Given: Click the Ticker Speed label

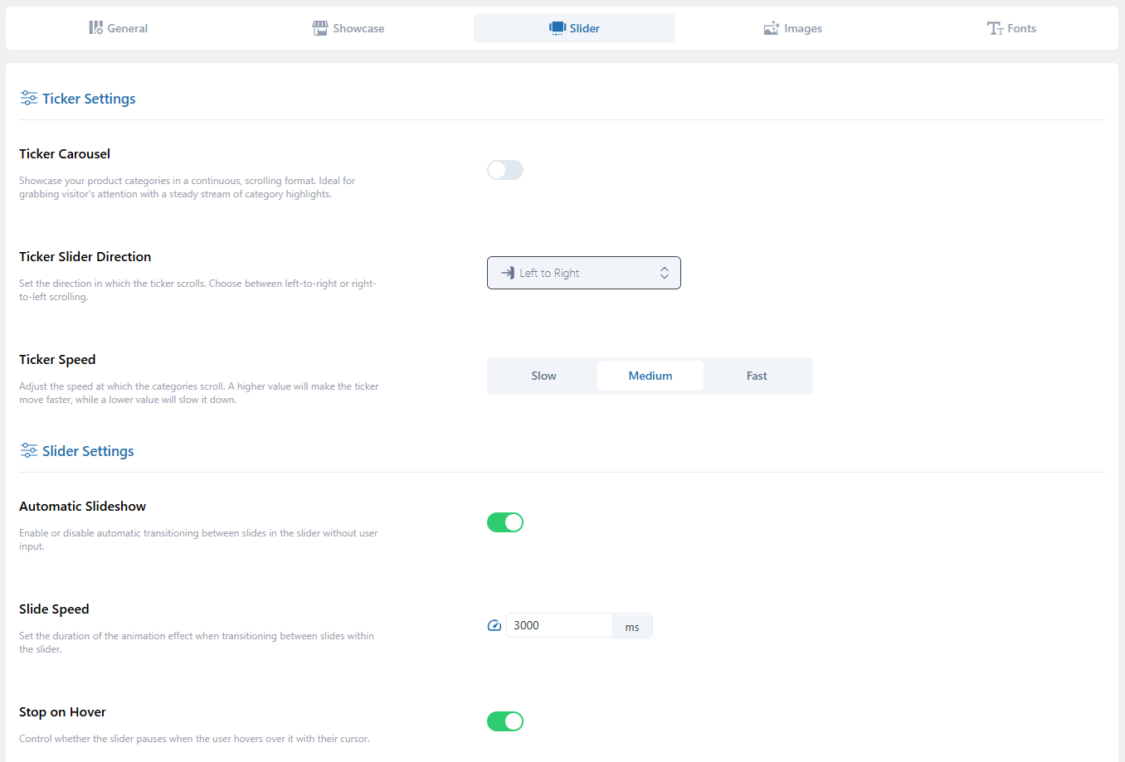Looking at the screenshot, I should [x=57, y=360].
